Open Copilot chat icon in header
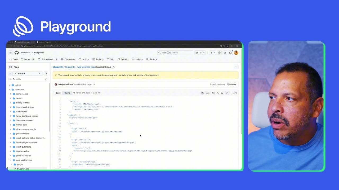This screenshot has width=339, height=190. 197,53
